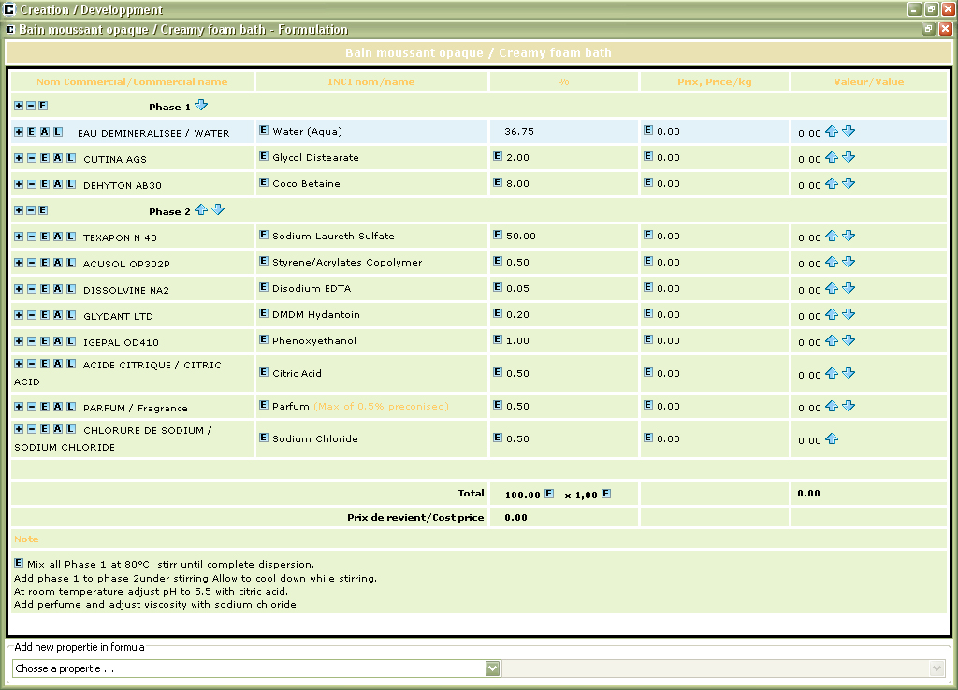Move the CUTINA AGS row down

click(x=849, y=157)
